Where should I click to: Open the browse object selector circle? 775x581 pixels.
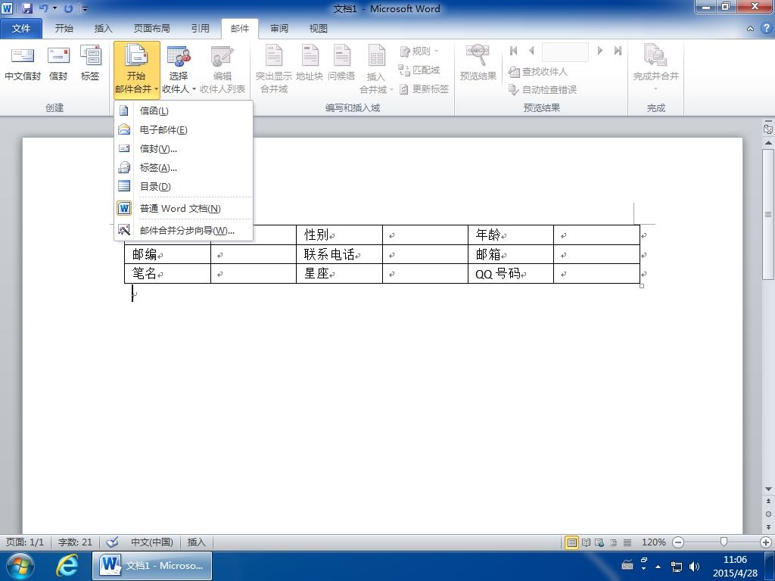tap(768, 514)
